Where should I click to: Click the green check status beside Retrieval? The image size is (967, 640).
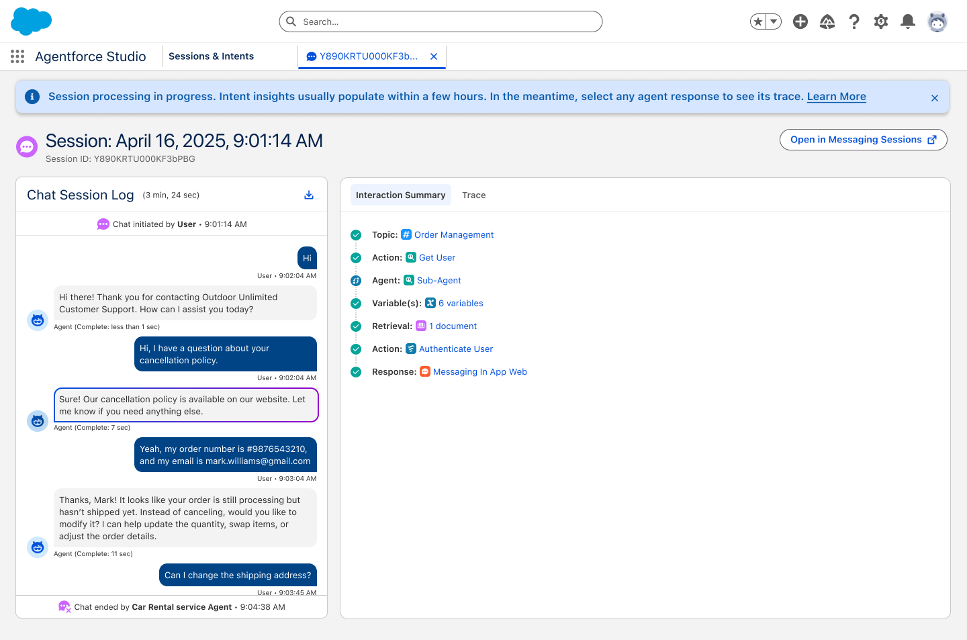(356, 326)
